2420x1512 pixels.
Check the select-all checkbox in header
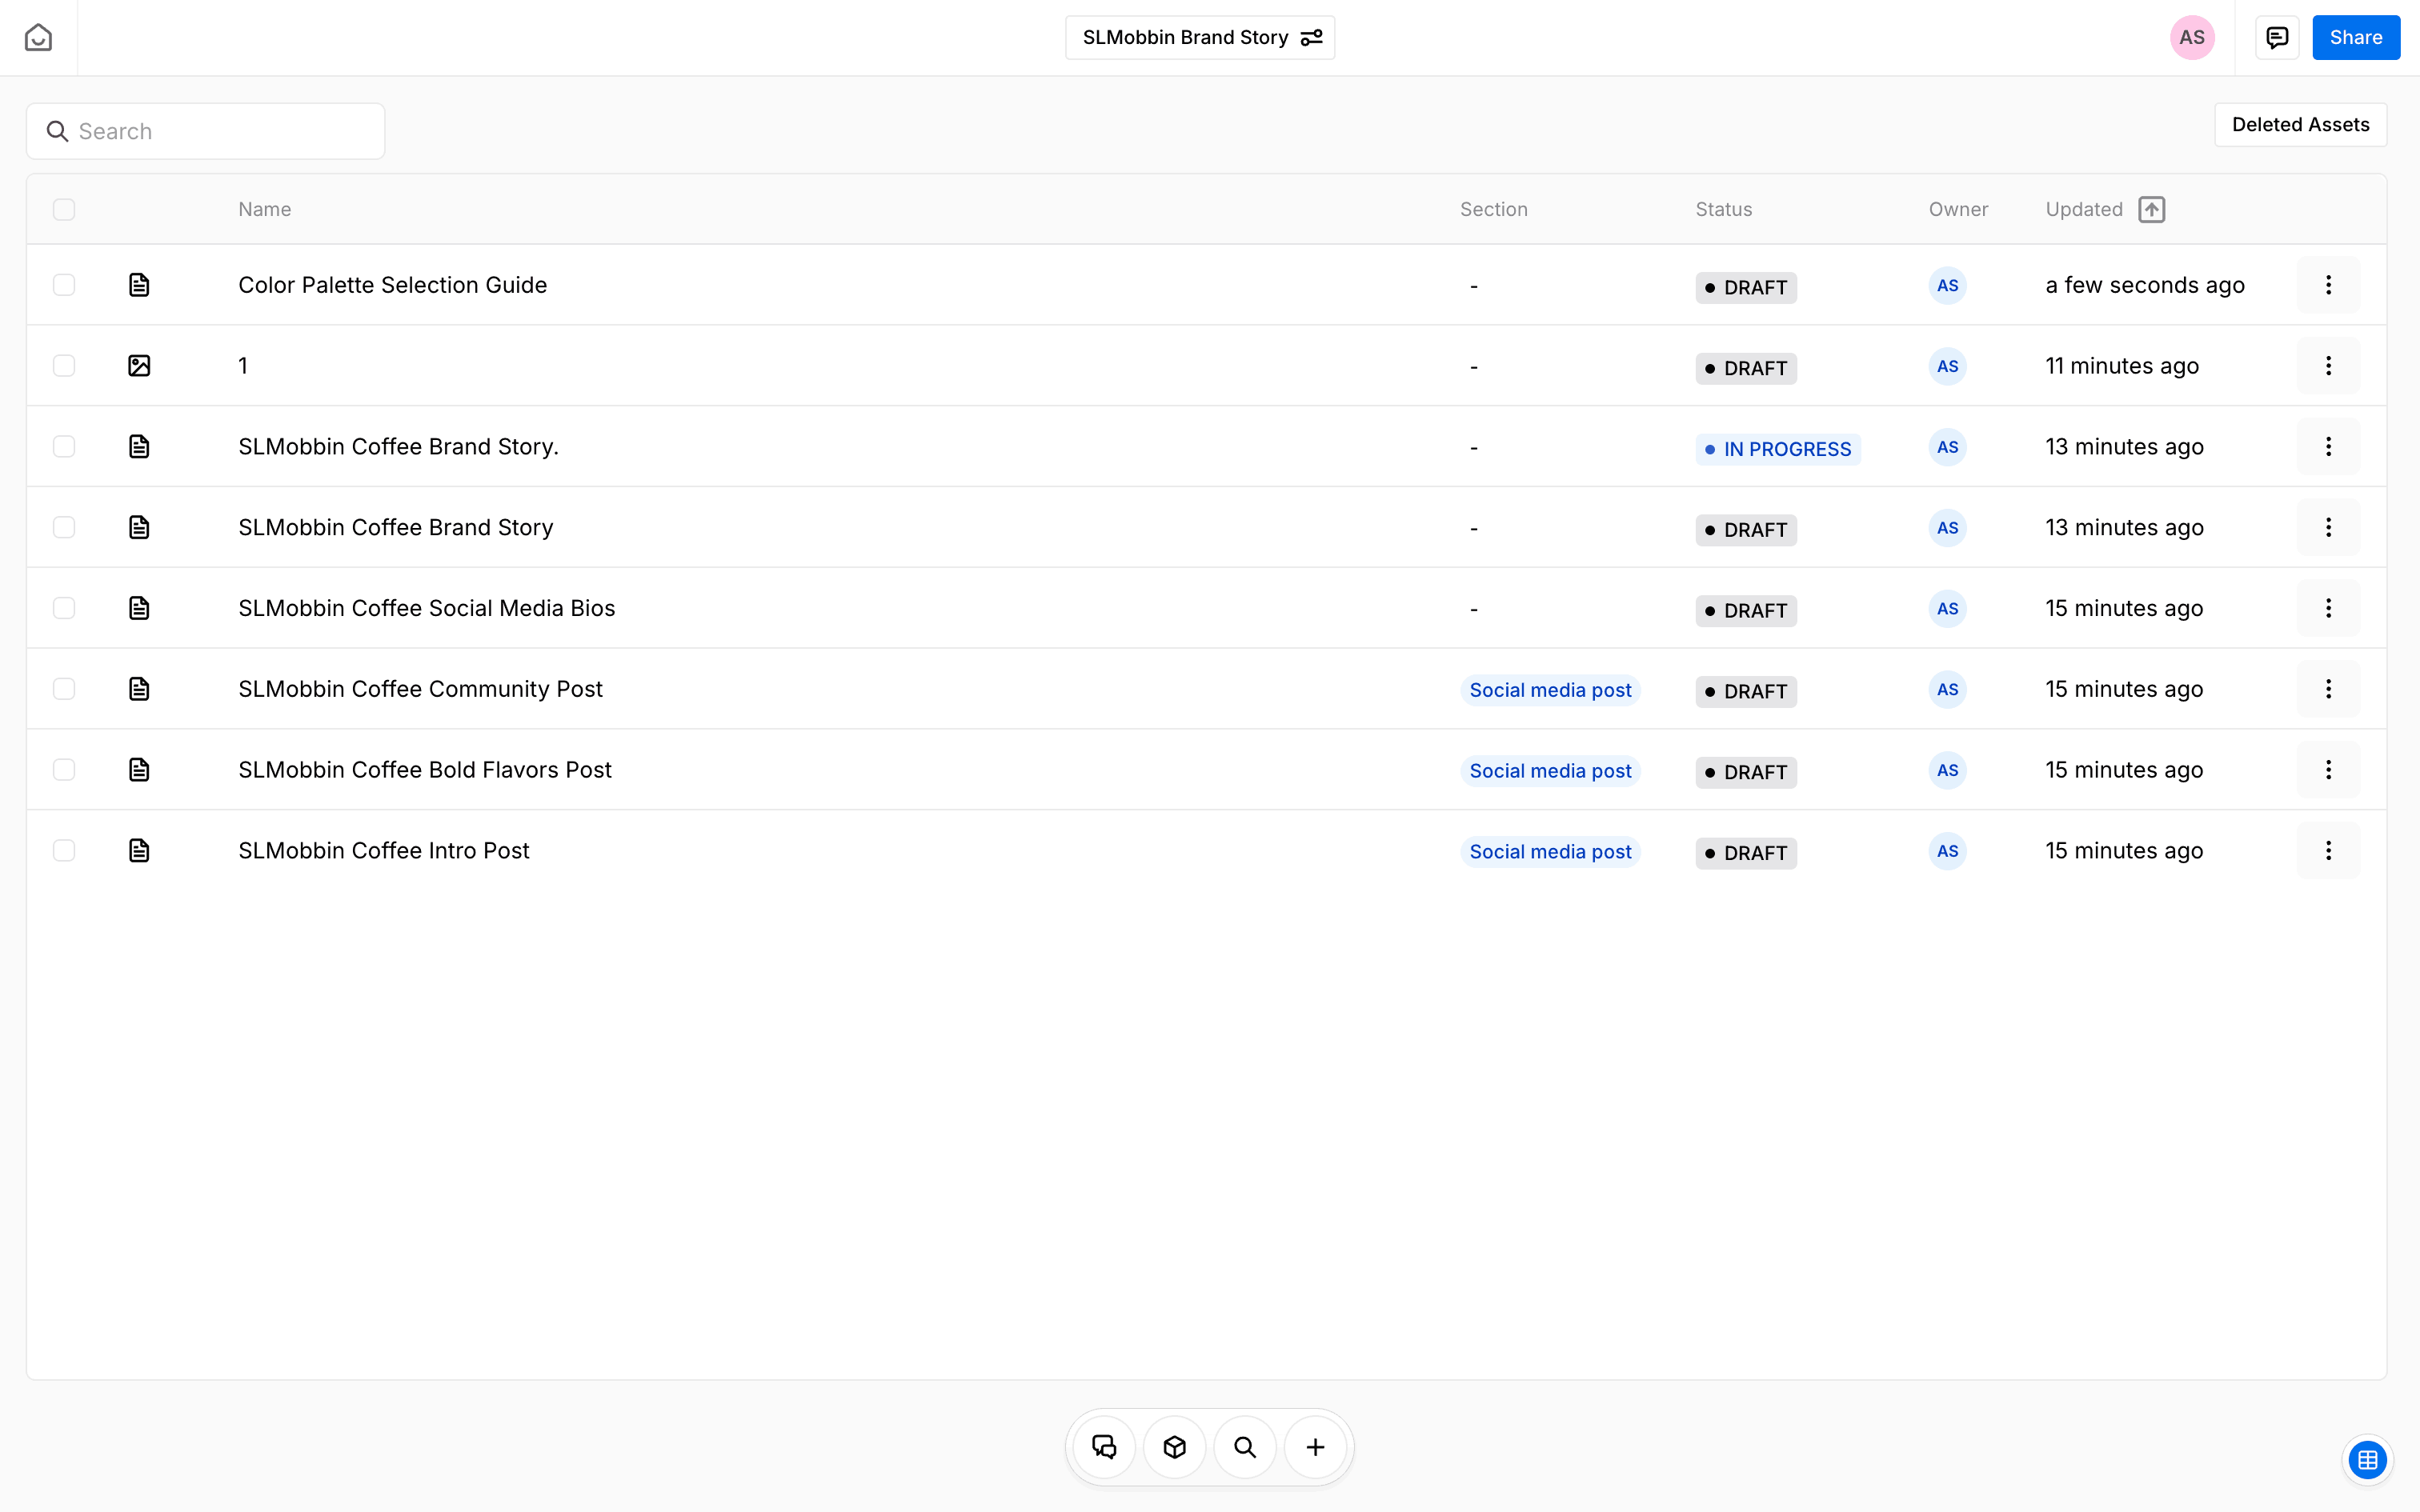coord(64,209)
